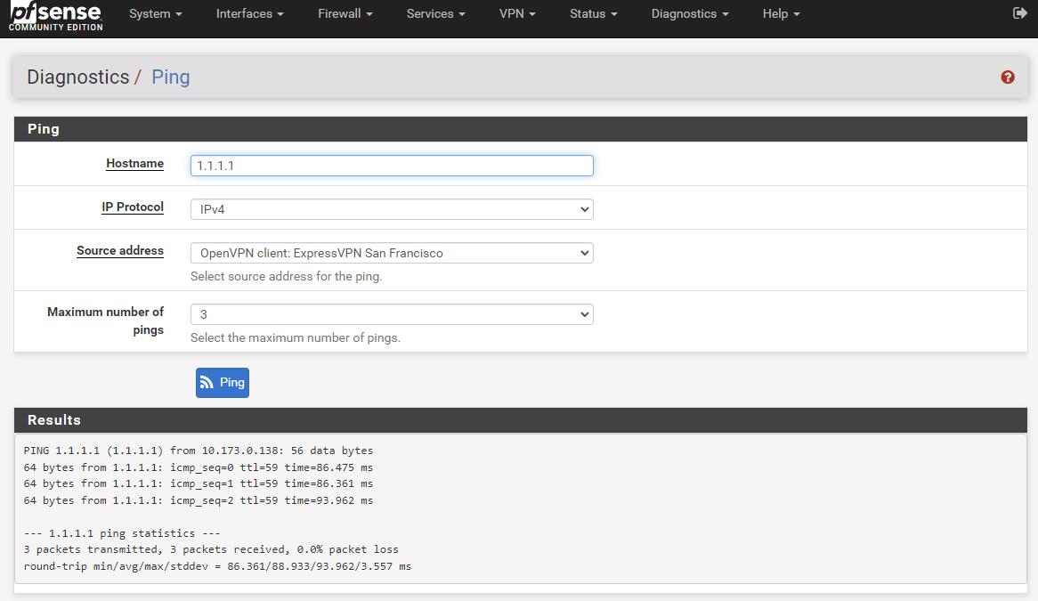Click the Ping breadcrumb link
The width and height of the screenshot is (1038, 601).
[171, 77]
